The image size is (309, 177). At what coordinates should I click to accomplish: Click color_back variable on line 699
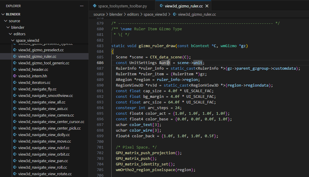(143, 136)
